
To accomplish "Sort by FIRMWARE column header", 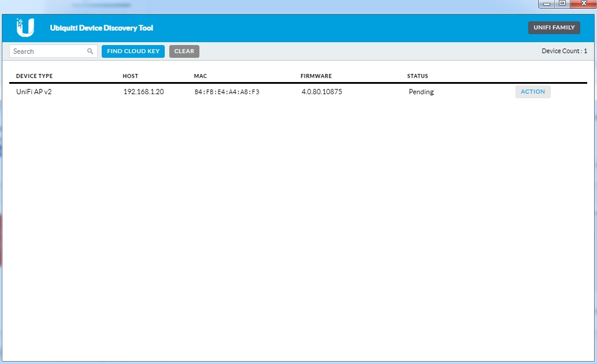I will click(316, 76).
